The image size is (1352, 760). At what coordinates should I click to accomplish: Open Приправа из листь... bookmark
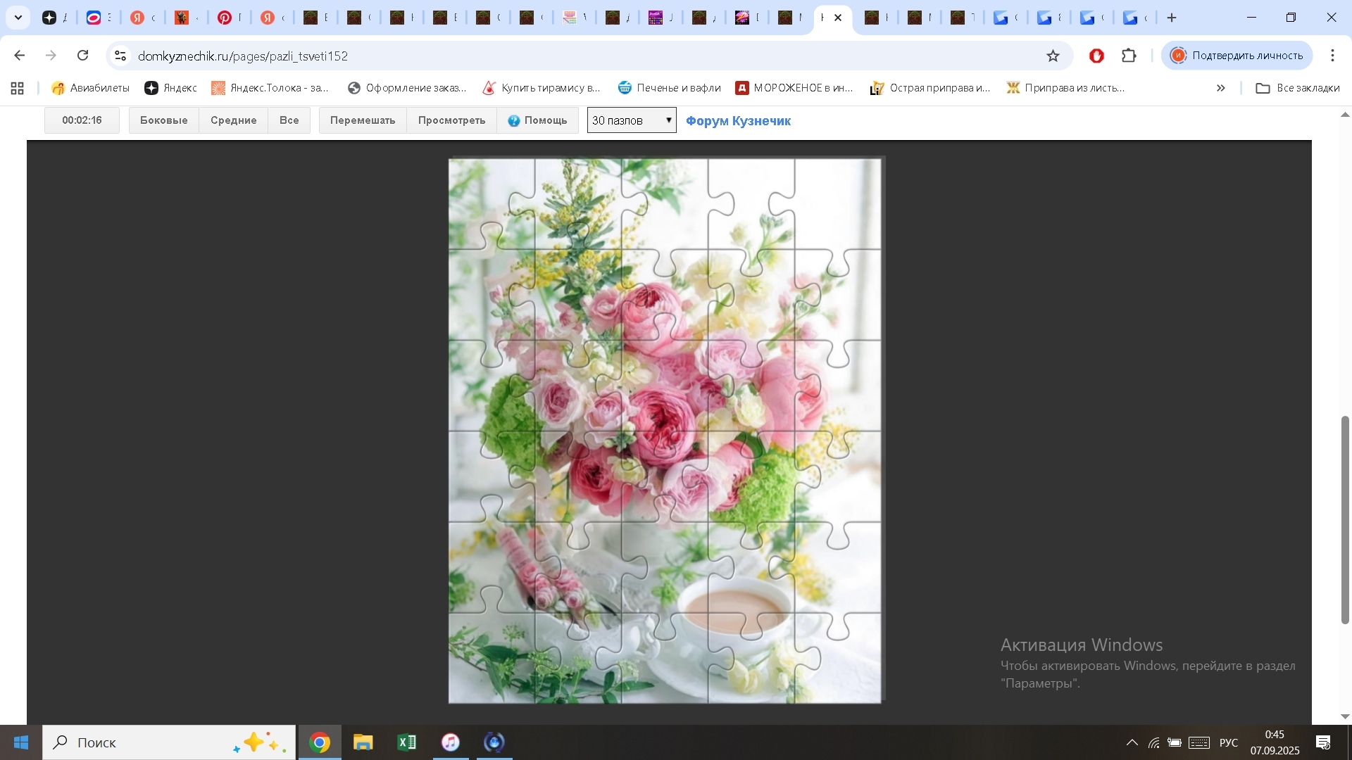1065,88
